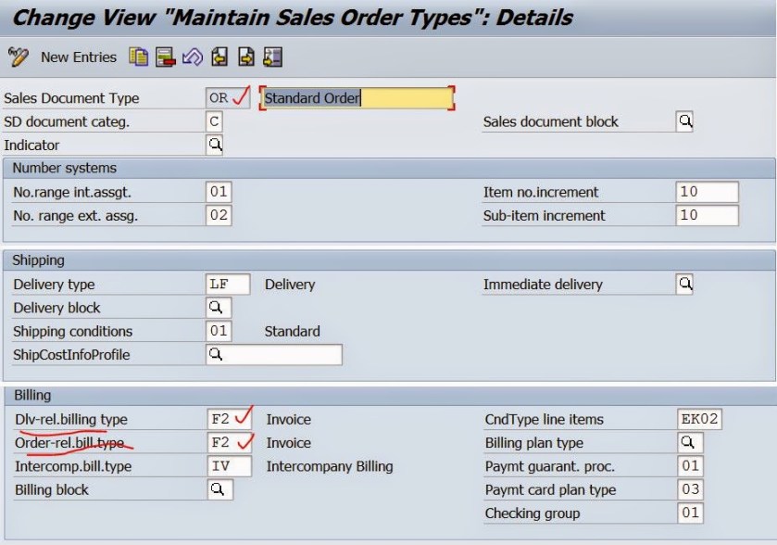Go to the previous entry icon
Image resolution: width=777 pixels, height=545 pixels.
pyautogui.click(x=219, y=57)
